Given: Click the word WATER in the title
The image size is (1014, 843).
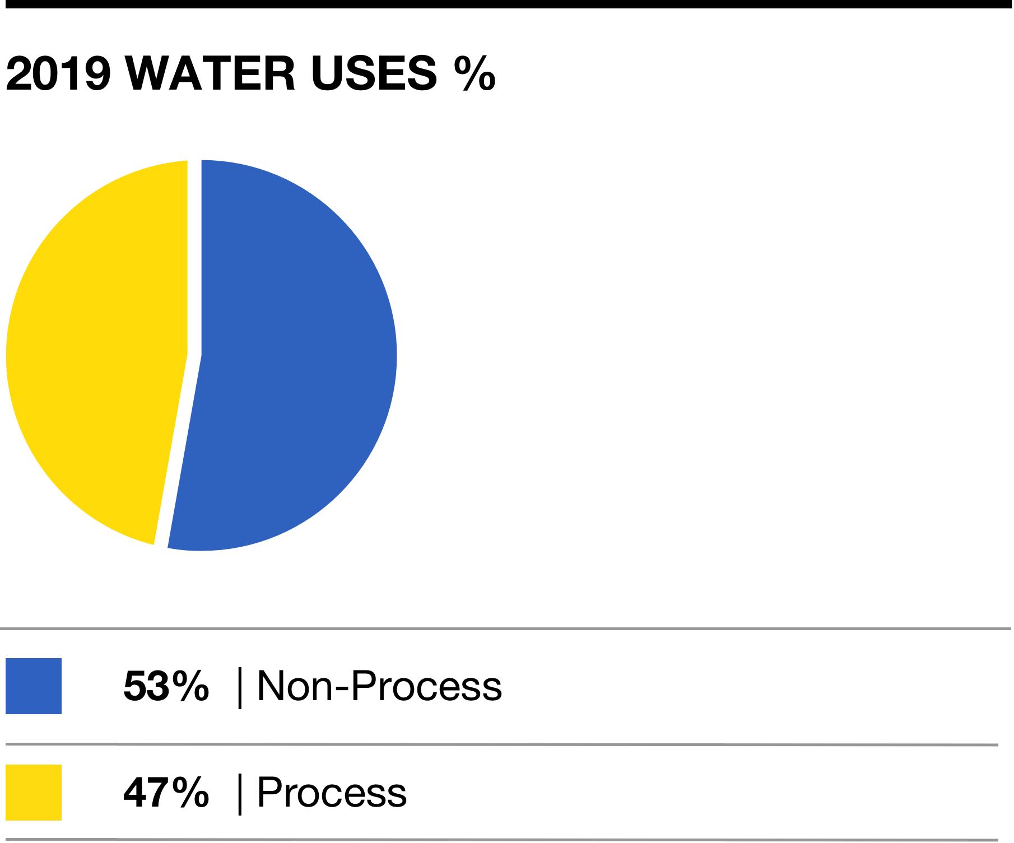Looking at the screenshot, I should pos(210,73).
